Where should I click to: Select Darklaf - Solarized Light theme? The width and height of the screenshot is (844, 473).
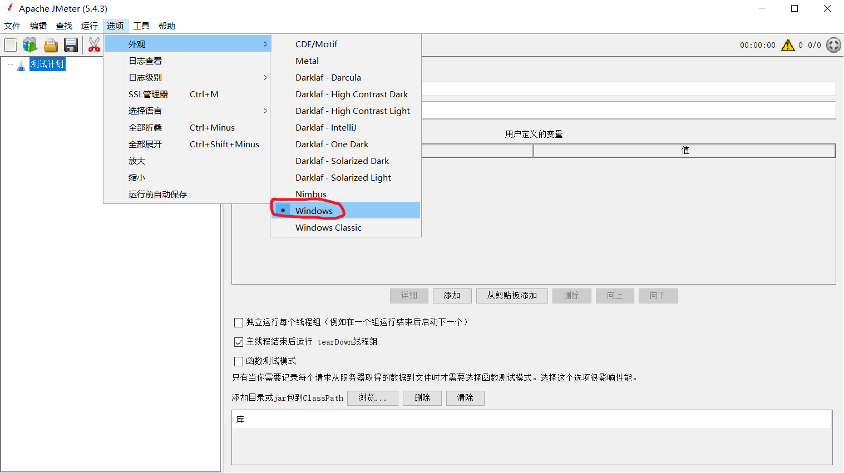pos(346,177)
